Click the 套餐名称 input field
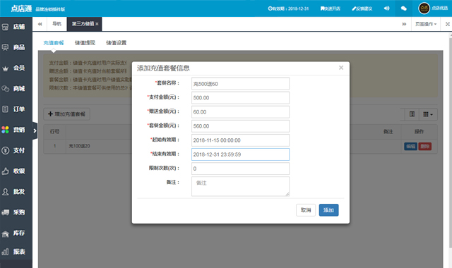This screenshot has width=452, height=268. (240, 83)
